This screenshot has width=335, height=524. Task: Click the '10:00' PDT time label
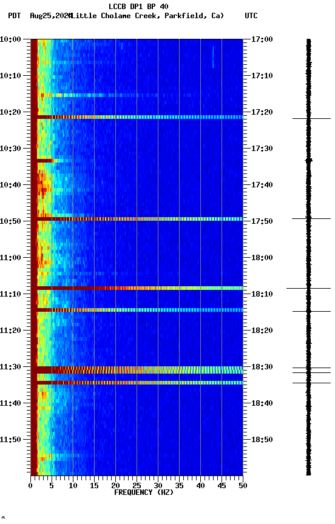10,39
